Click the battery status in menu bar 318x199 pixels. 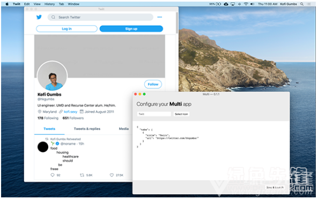tap(215, 4)
